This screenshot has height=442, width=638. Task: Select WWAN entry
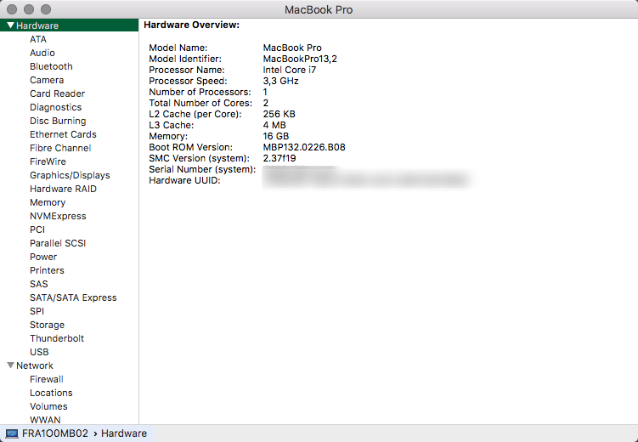click(x=45, y=420)
